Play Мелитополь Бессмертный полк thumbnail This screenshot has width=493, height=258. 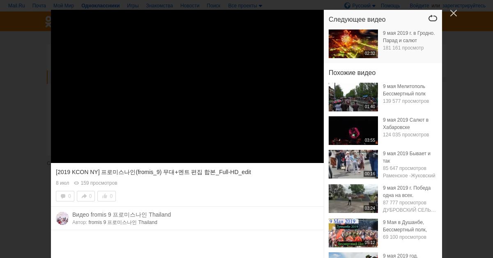tap(353, 97)
